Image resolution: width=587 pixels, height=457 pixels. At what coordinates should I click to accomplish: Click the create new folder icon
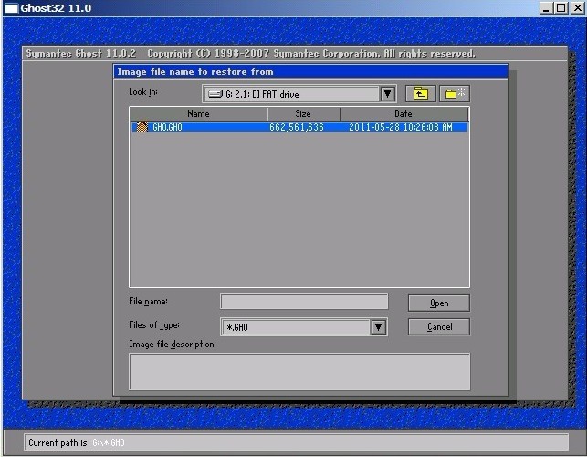[455, 94]
